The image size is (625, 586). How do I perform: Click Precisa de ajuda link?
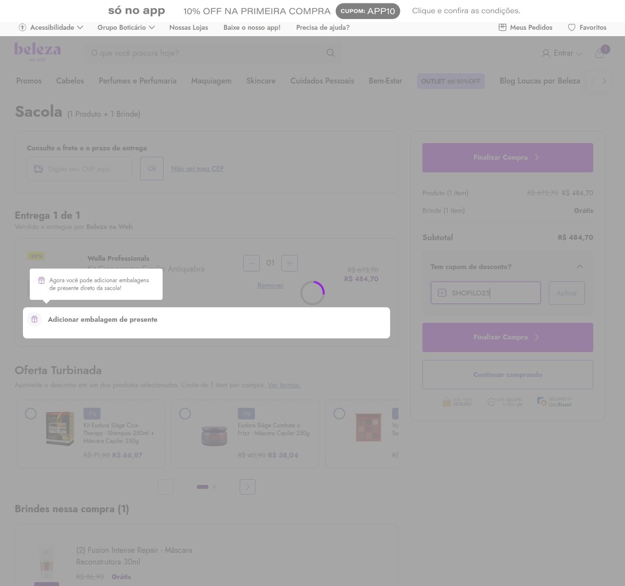pyautogui.click(x=323, y=27)
